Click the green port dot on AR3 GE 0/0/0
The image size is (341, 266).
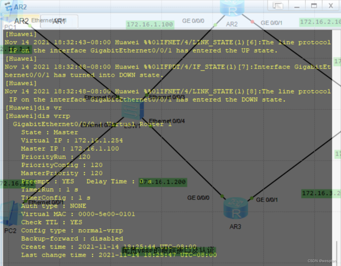click(x=222, y=196)
